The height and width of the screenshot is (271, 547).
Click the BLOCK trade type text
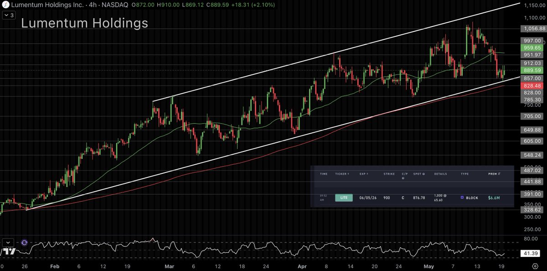(x=472, y=198)
